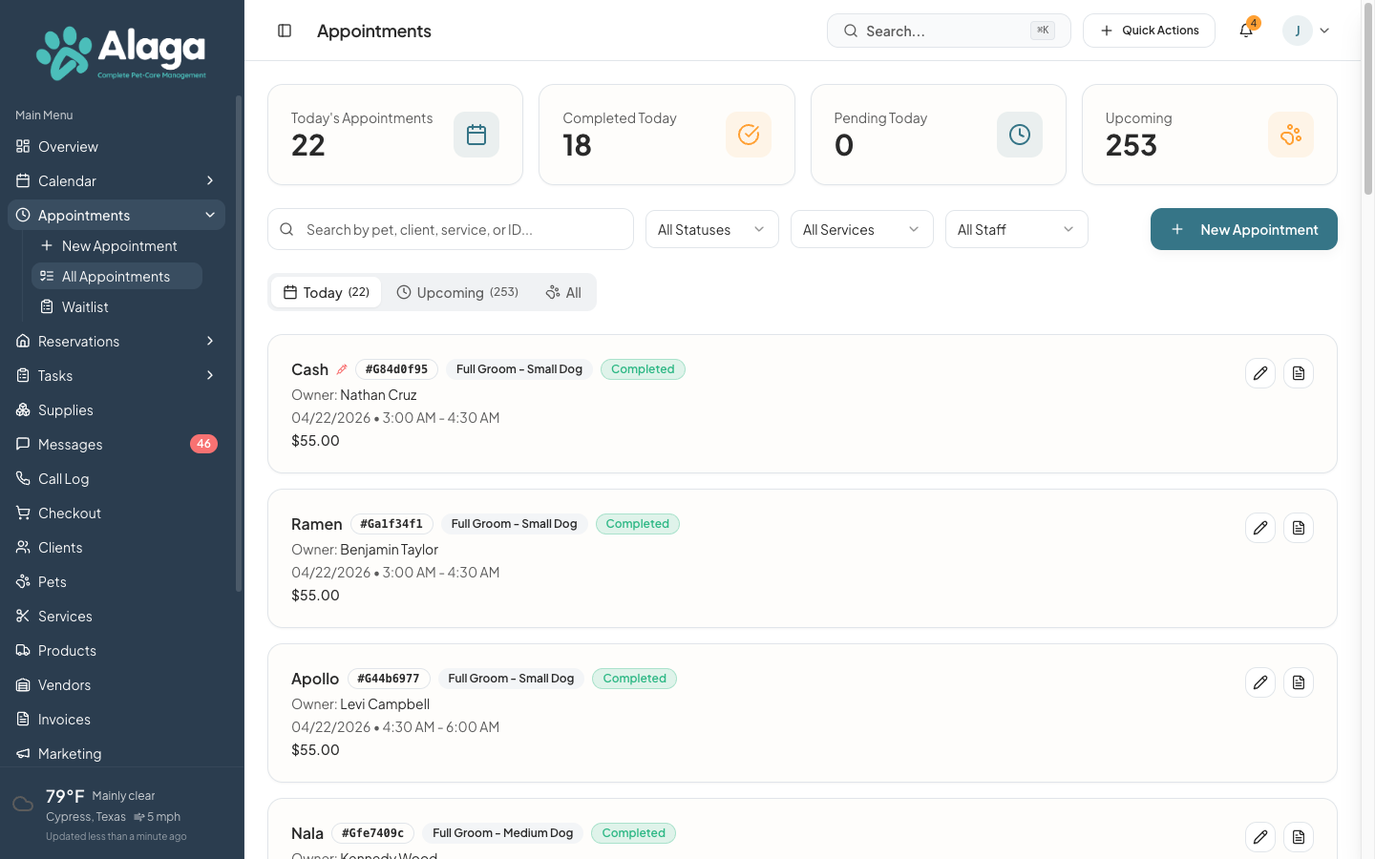This screenshot has height=859, width=1375.
Task: Open Messages with 46 unread
Action: coord(116,444)
